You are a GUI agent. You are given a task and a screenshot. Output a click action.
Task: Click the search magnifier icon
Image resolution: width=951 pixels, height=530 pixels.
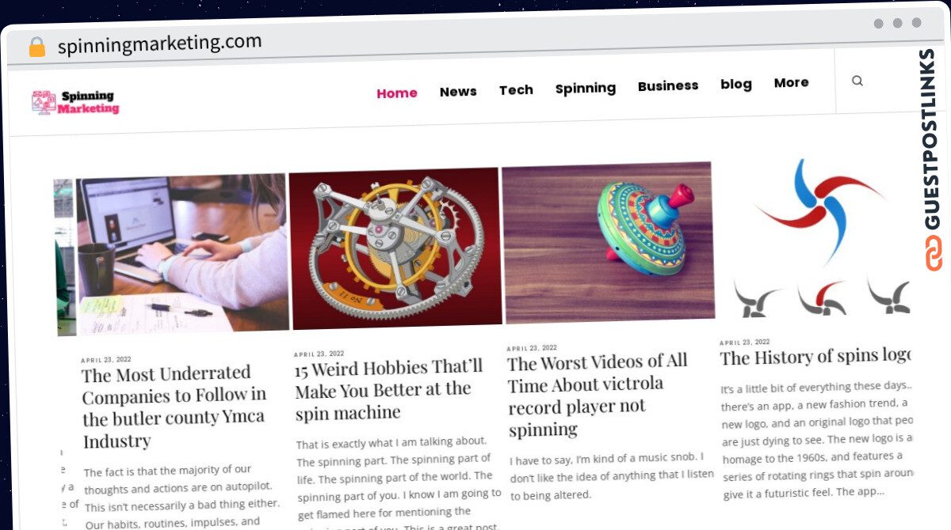pyautogui.click(x=857, y=81)
